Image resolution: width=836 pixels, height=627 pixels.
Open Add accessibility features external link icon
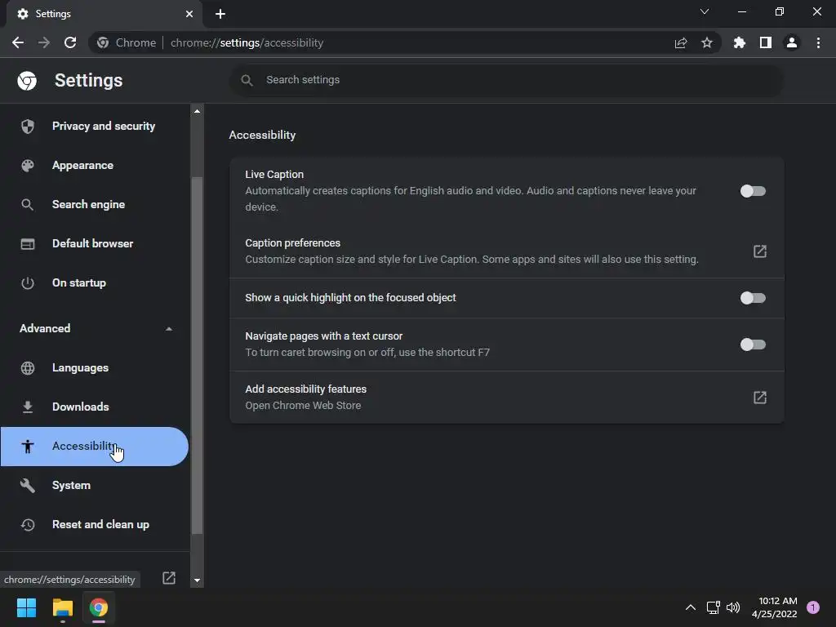760,398
